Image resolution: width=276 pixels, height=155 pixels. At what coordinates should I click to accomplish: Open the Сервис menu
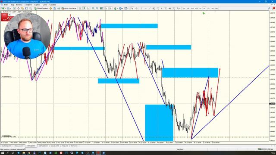pos(37,5)
